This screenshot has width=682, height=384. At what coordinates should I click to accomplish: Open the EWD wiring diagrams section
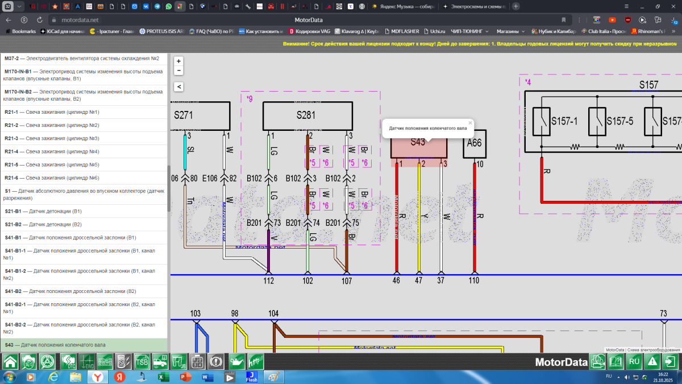[86, 361]
